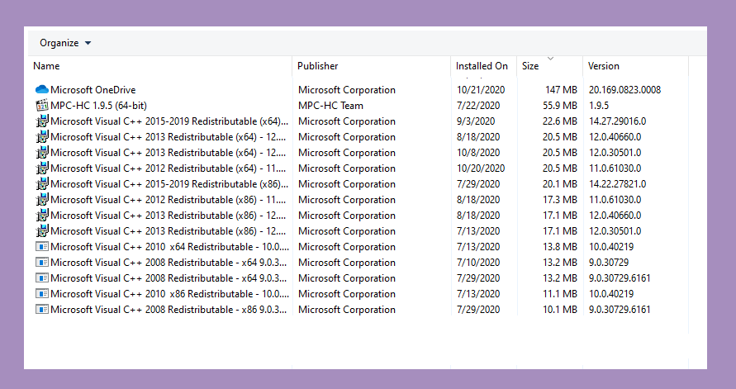Click icon of Visual C++ 2013 x86 version 12.0.30501.0
The image size is (736, 389).
tap(42, 231)
